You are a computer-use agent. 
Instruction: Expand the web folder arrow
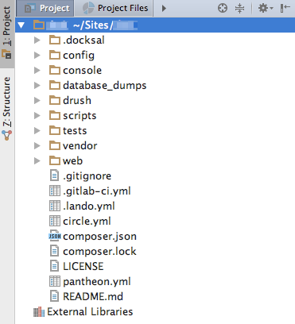pos(37,161)
